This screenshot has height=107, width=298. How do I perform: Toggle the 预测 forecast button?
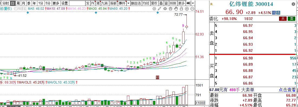point(173,3)
